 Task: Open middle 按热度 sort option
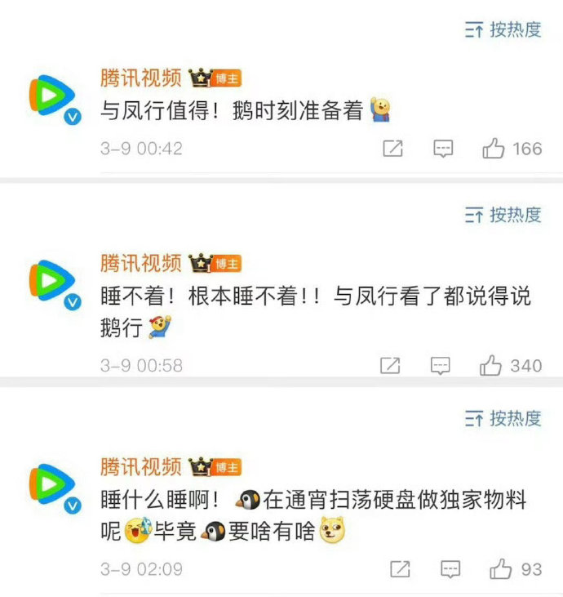(503, 215)
